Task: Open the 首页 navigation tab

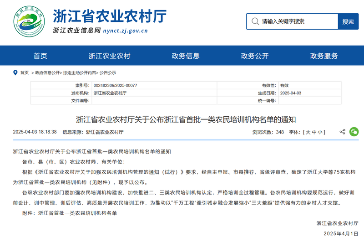Action: click(x=40, y=56)
